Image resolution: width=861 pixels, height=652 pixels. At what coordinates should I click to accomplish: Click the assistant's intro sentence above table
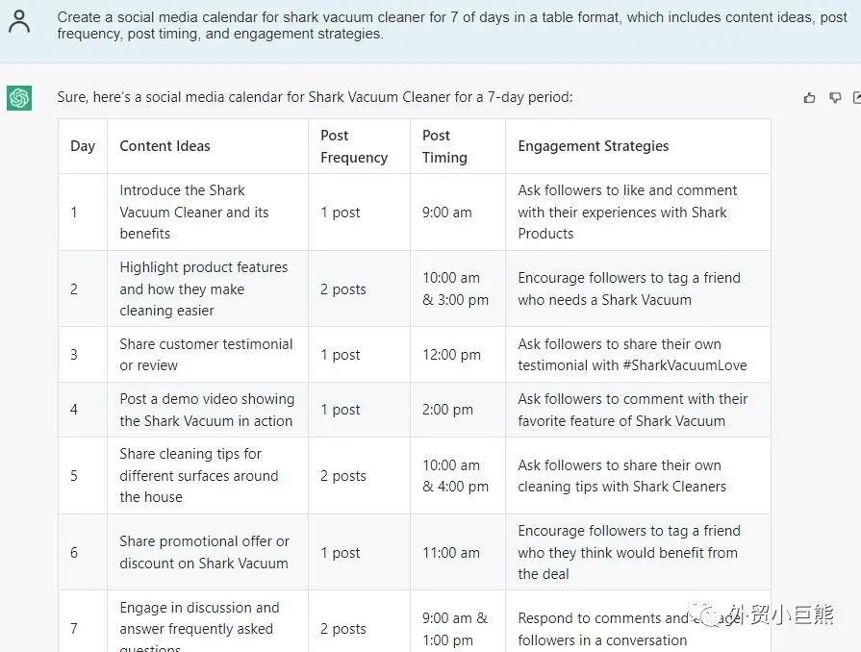[x=315, y=97]
